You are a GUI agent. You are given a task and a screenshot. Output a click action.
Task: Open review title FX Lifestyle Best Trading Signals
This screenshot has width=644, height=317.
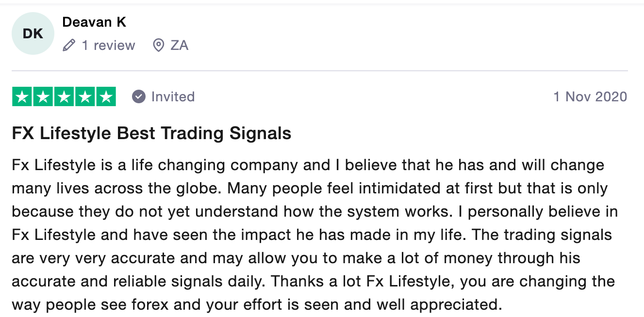151,133
